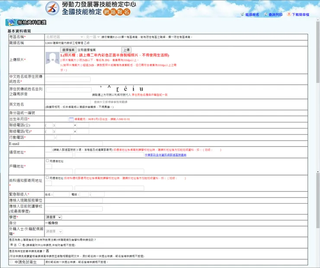
Task: Insert the barred i special character
Action: click(x=134, y=89)
